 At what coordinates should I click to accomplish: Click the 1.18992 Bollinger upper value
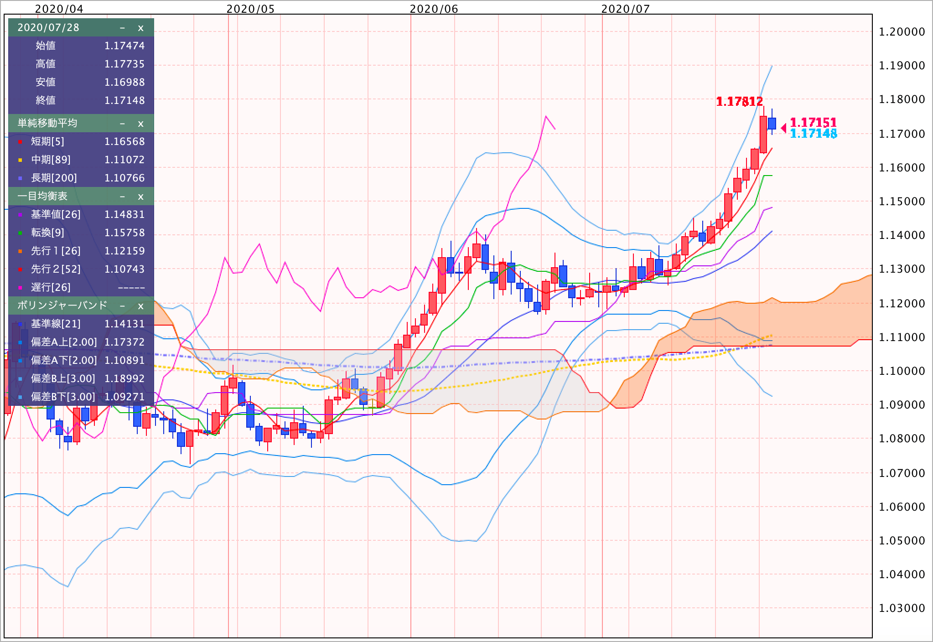[124, 378]
